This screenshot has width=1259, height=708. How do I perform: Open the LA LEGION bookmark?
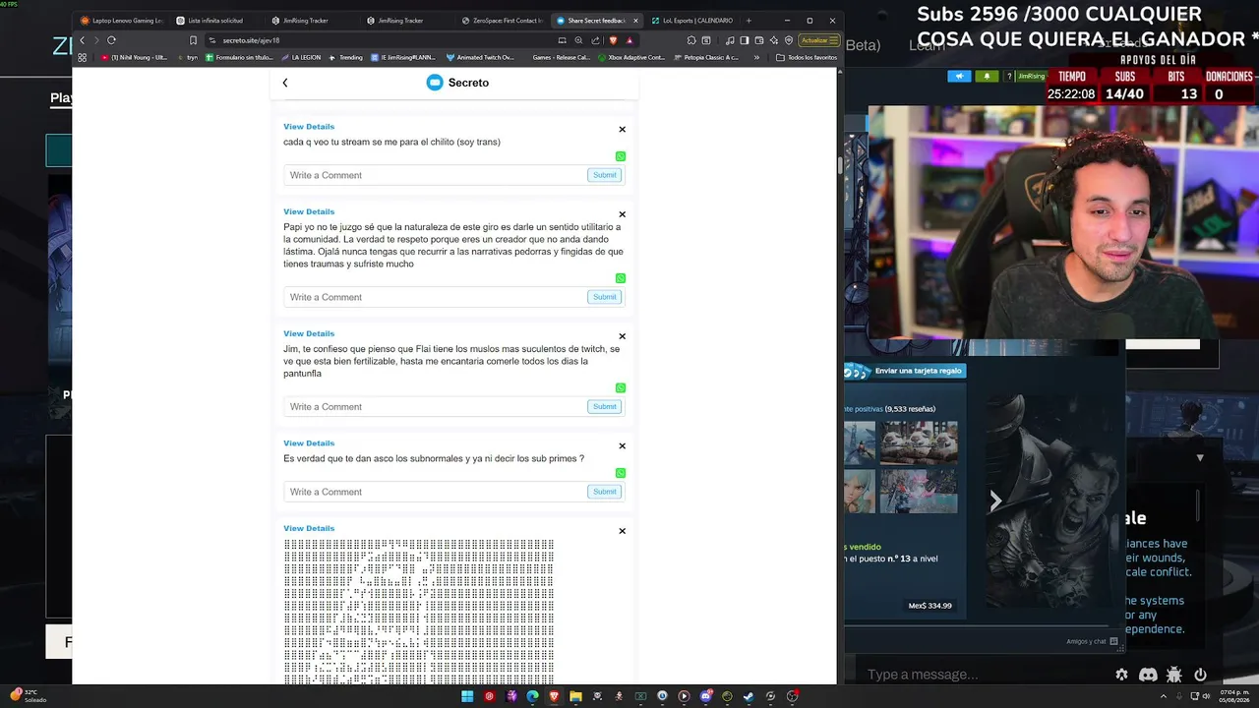(301, 57)
